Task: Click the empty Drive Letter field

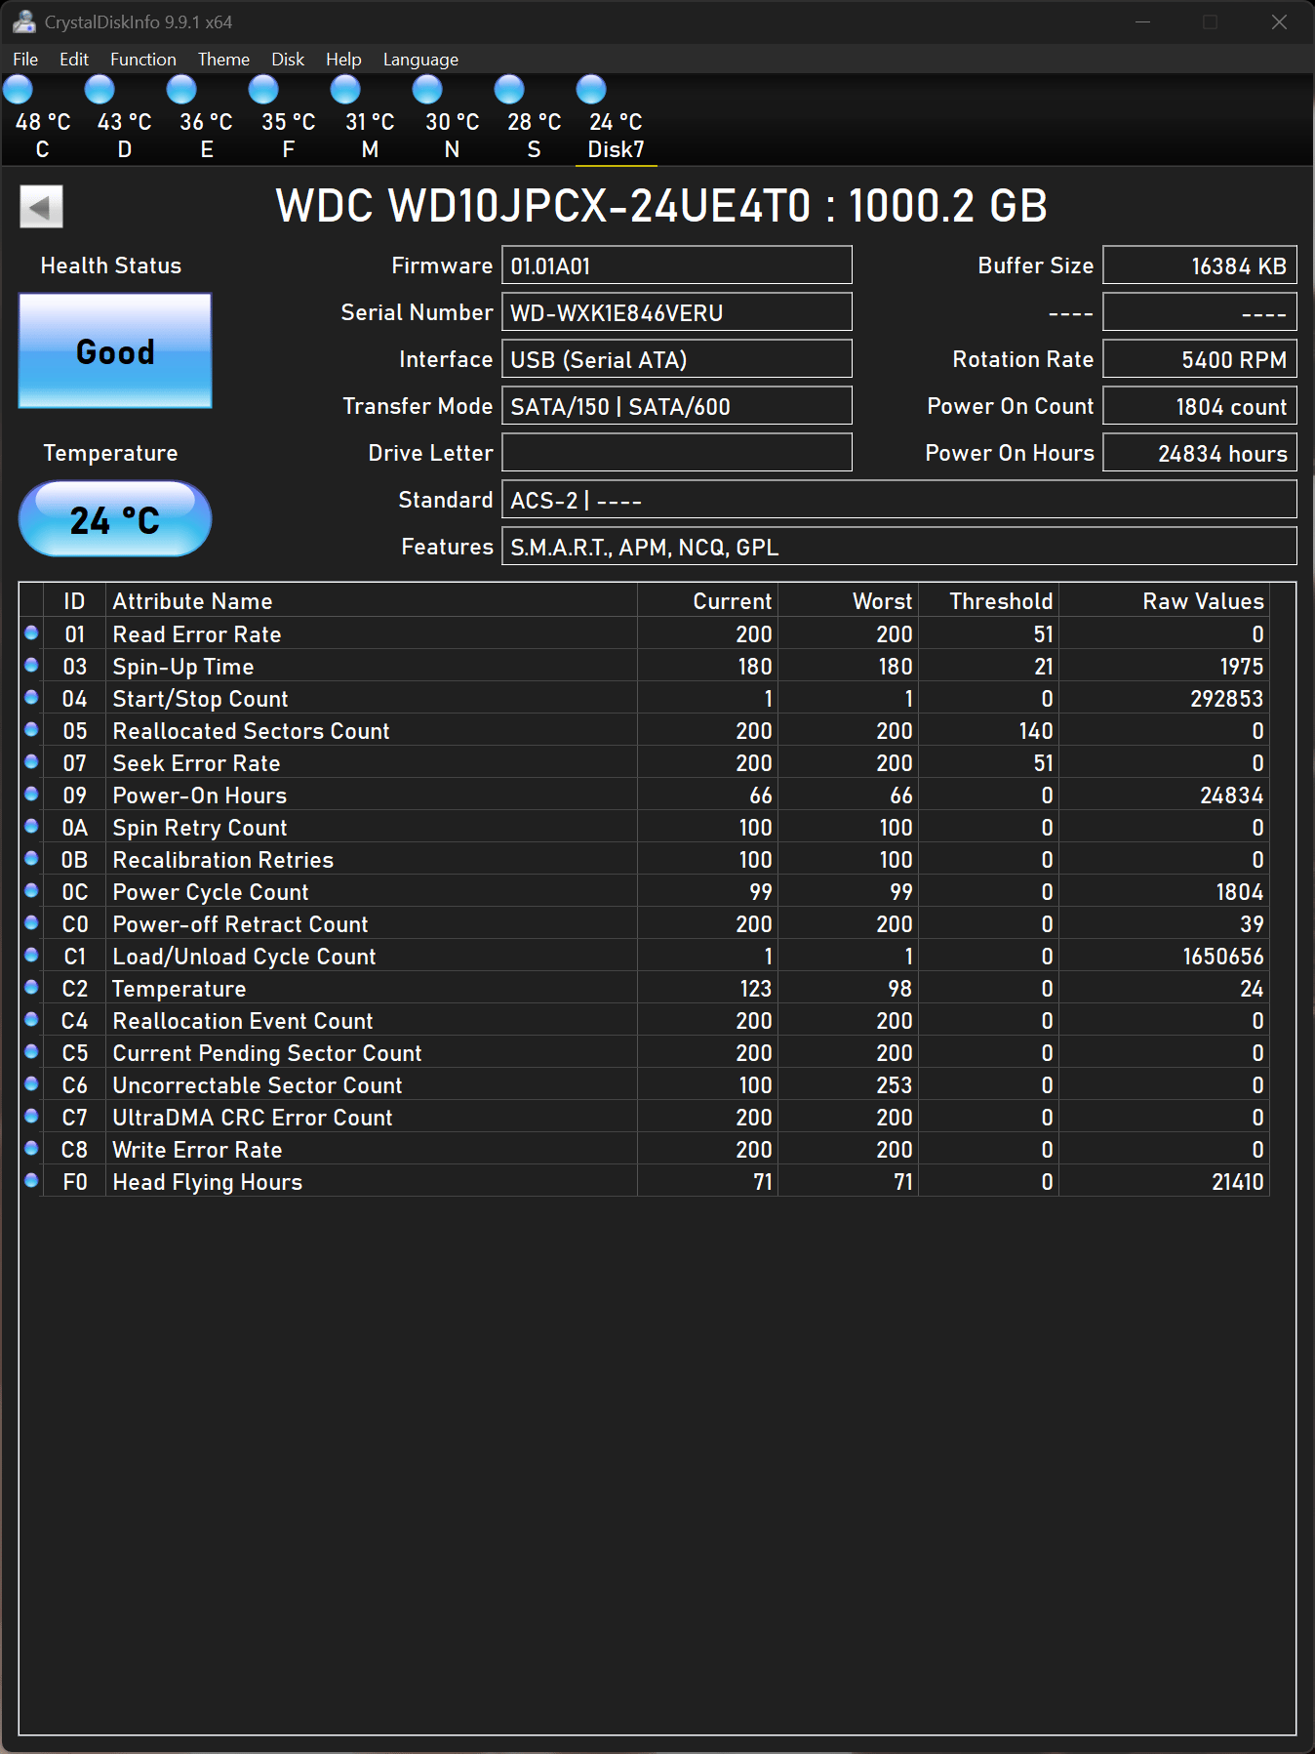Action: click(676, 453)
